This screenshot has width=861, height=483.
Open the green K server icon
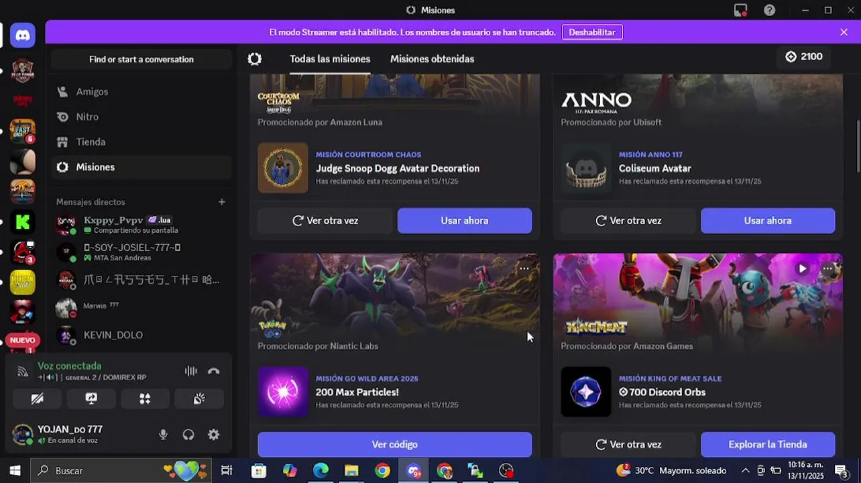click(23, 222)
